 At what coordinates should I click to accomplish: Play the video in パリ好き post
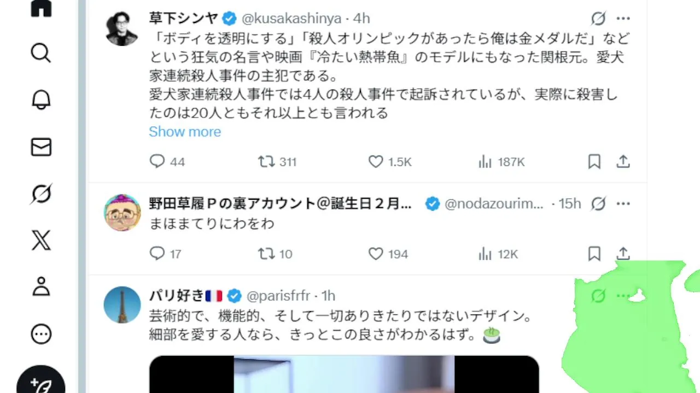pos(344,374)
